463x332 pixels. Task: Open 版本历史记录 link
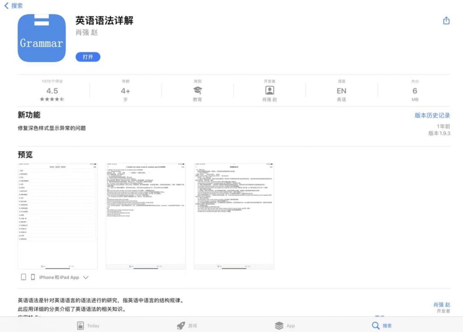coord(432,115)
